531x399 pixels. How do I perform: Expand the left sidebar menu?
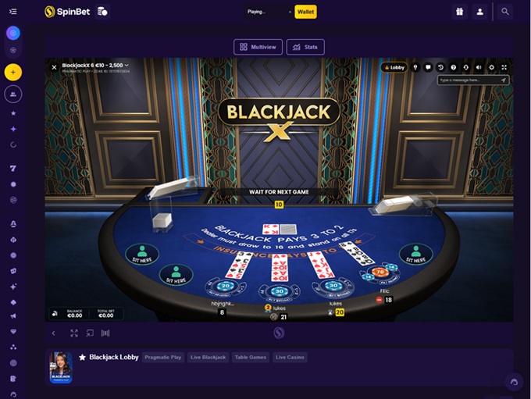point(12,12)
